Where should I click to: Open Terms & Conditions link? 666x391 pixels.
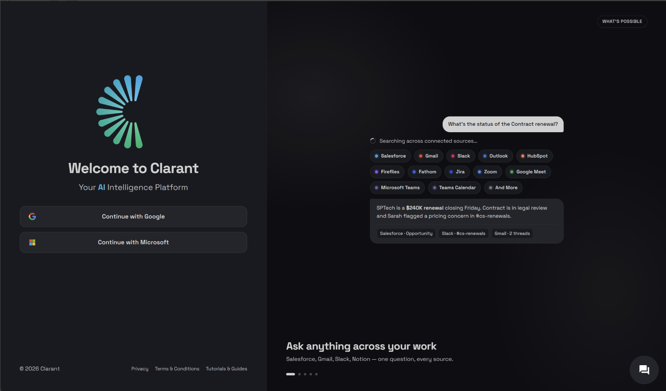point(177,369)
